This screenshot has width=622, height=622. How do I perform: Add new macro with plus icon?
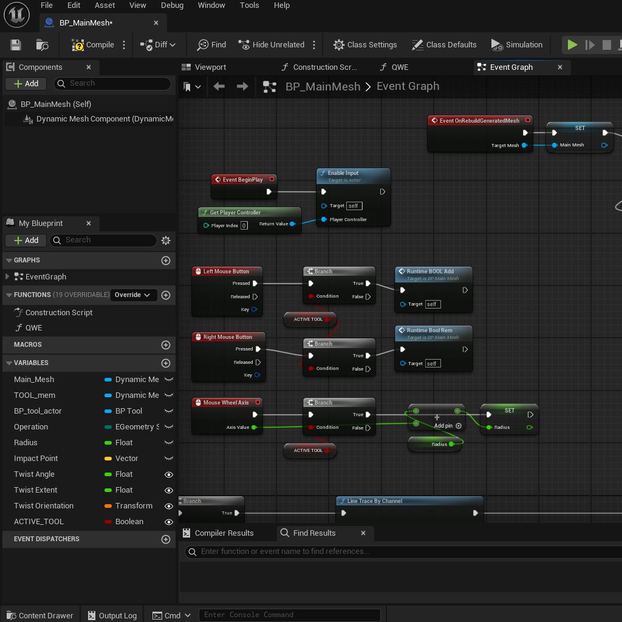click(165, 345)
